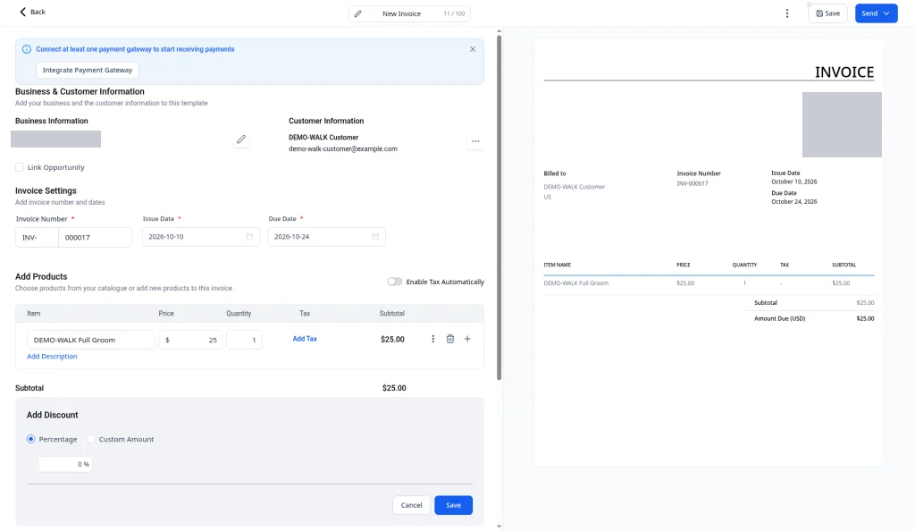Toggle Enable Tax Automatically switch

pos(395,282)
